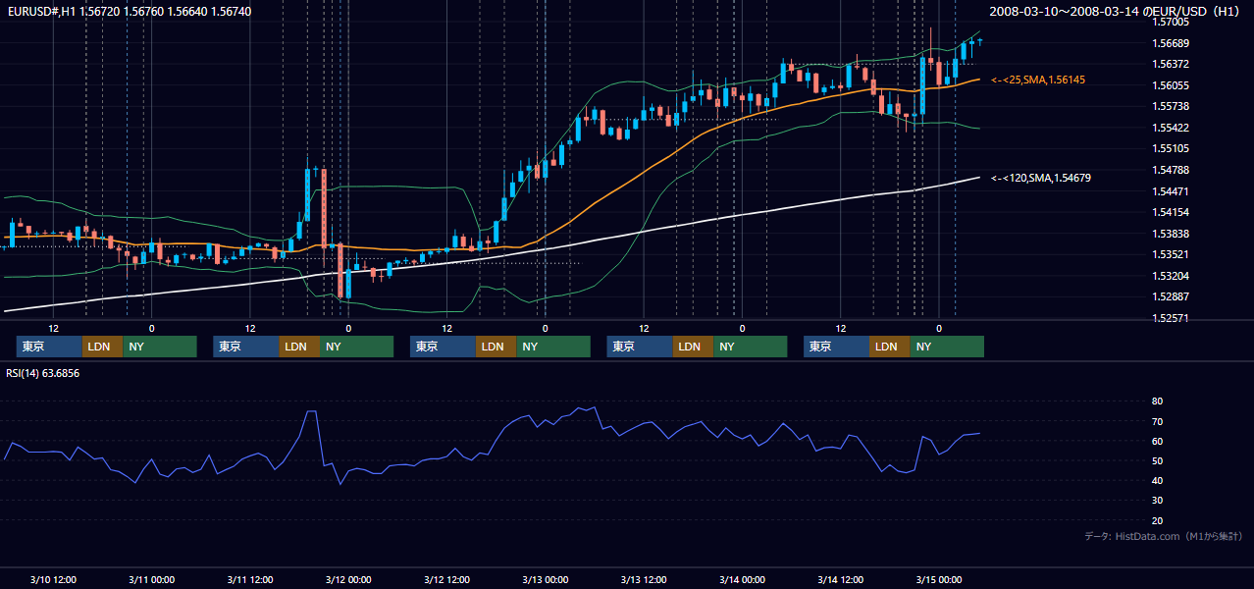Click the '3/11 00:00' time axis label

click(152, 579)
